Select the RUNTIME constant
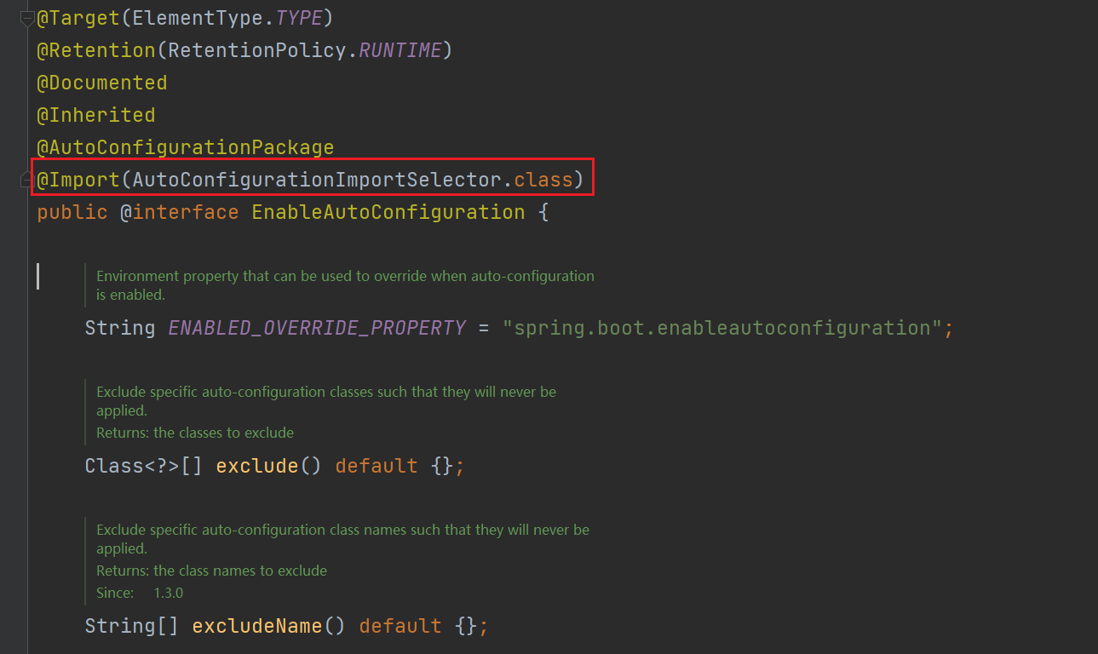This screenshot has height=654, width=1098. coord(400,50)
